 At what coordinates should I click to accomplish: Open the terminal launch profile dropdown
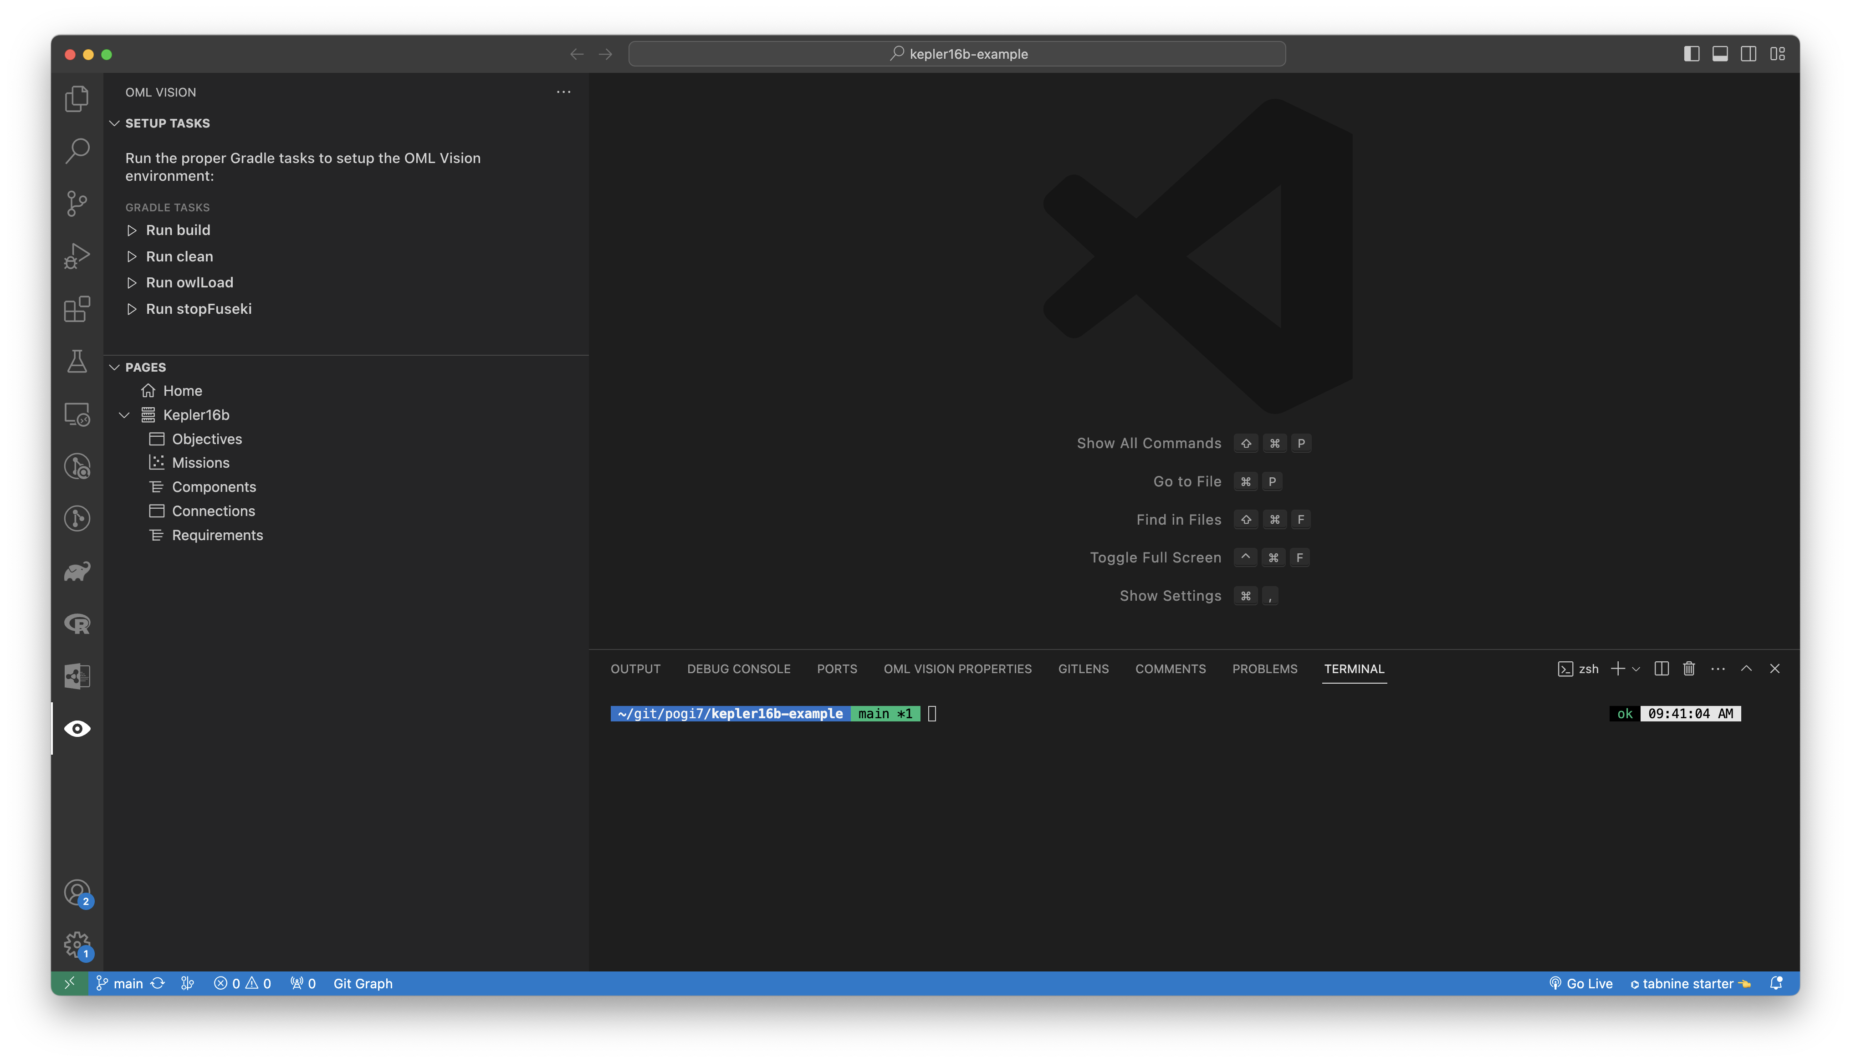point(1636,669)
